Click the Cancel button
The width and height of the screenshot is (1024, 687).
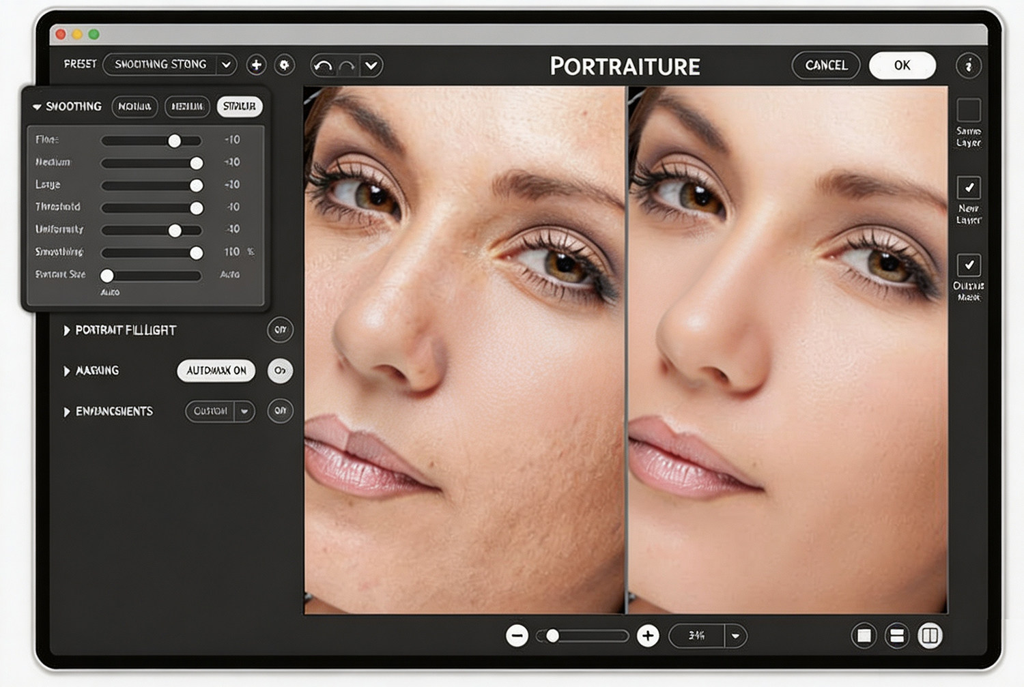(x=826, y=65)
